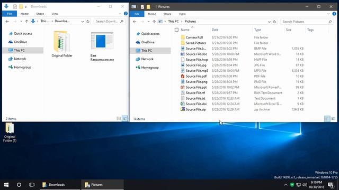Select Camera Roll folder row
339x190 pixels.
click(242, 37)
